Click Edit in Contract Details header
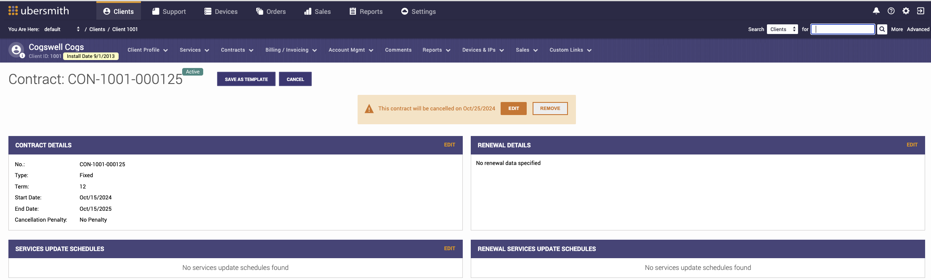Viewport: 931px width, 280px height. pos(449,145)
